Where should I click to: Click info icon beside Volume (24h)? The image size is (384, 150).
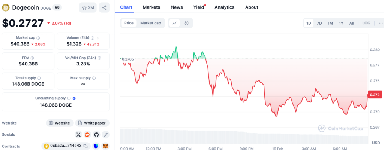[93, 38]
